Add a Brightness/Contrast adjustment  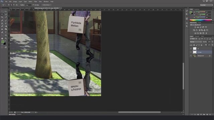195,27
